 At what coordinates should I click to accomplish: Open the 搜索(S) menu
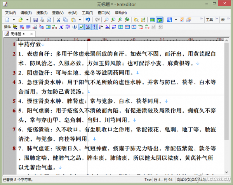coord(42,12)
